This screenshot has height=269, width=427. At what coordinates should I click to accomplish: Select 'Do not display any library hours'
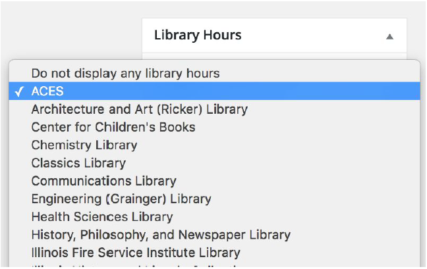pyautogui.click(x=125, y=73)
